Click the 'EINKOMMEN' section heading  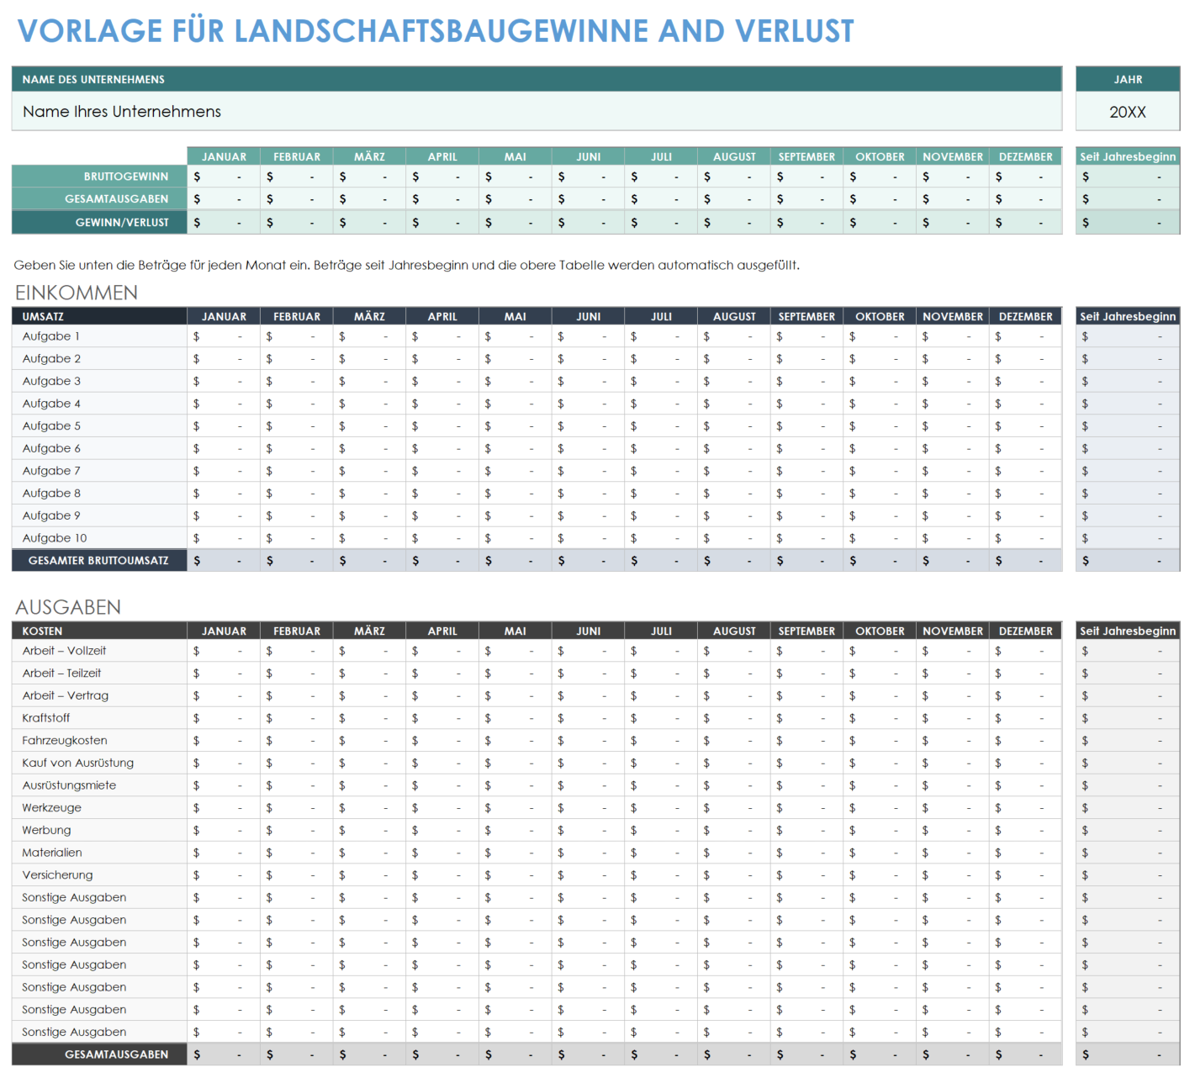77,293
